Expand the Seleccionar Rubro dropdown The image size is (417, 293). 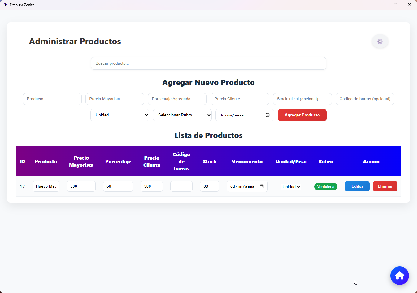182,115
